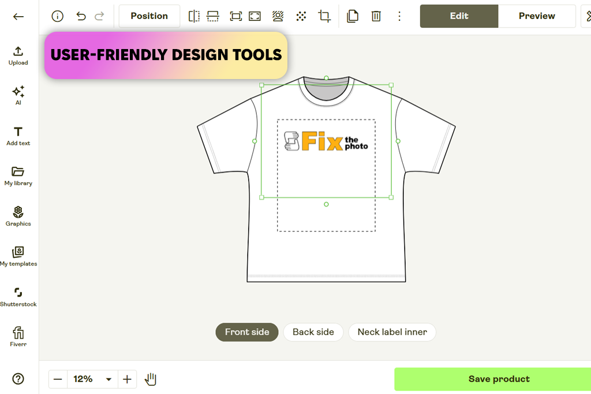Zoom in with the plus button
The height and width of the screenshot is (394, 591).
127,379
